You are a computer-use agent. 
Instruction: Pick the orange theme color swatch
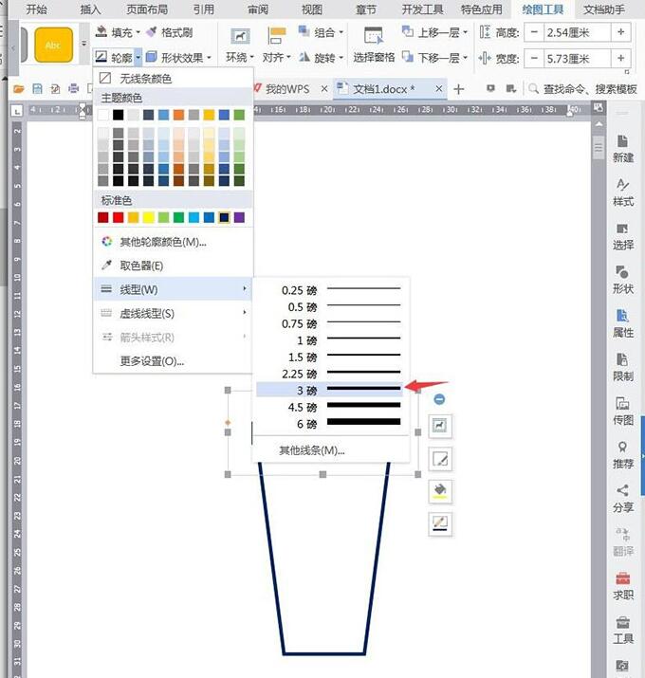(178, 115)
